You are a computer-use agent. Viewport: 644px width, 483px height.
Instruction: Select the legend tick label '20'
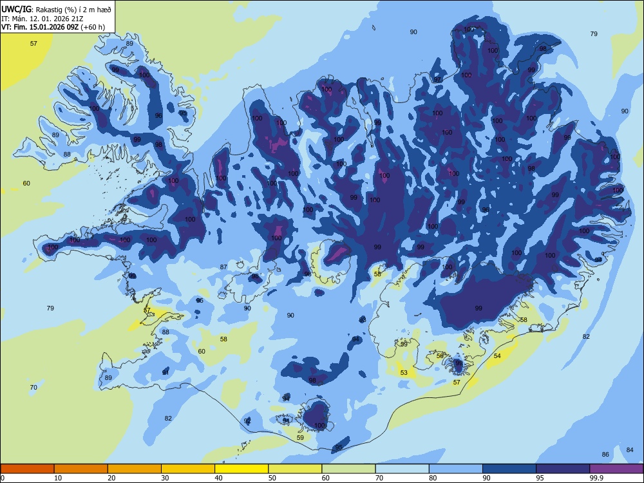(111, 478)
